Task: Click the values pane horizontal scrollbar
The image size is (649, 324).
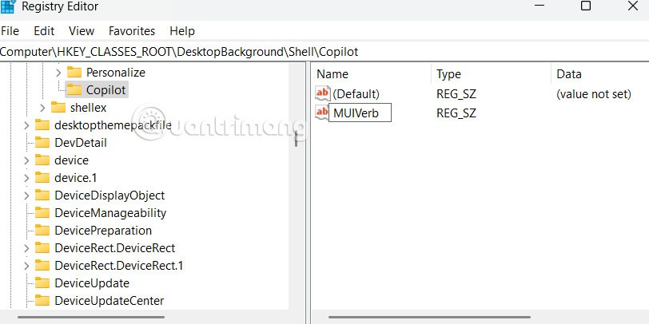Action: click(429, 317)
